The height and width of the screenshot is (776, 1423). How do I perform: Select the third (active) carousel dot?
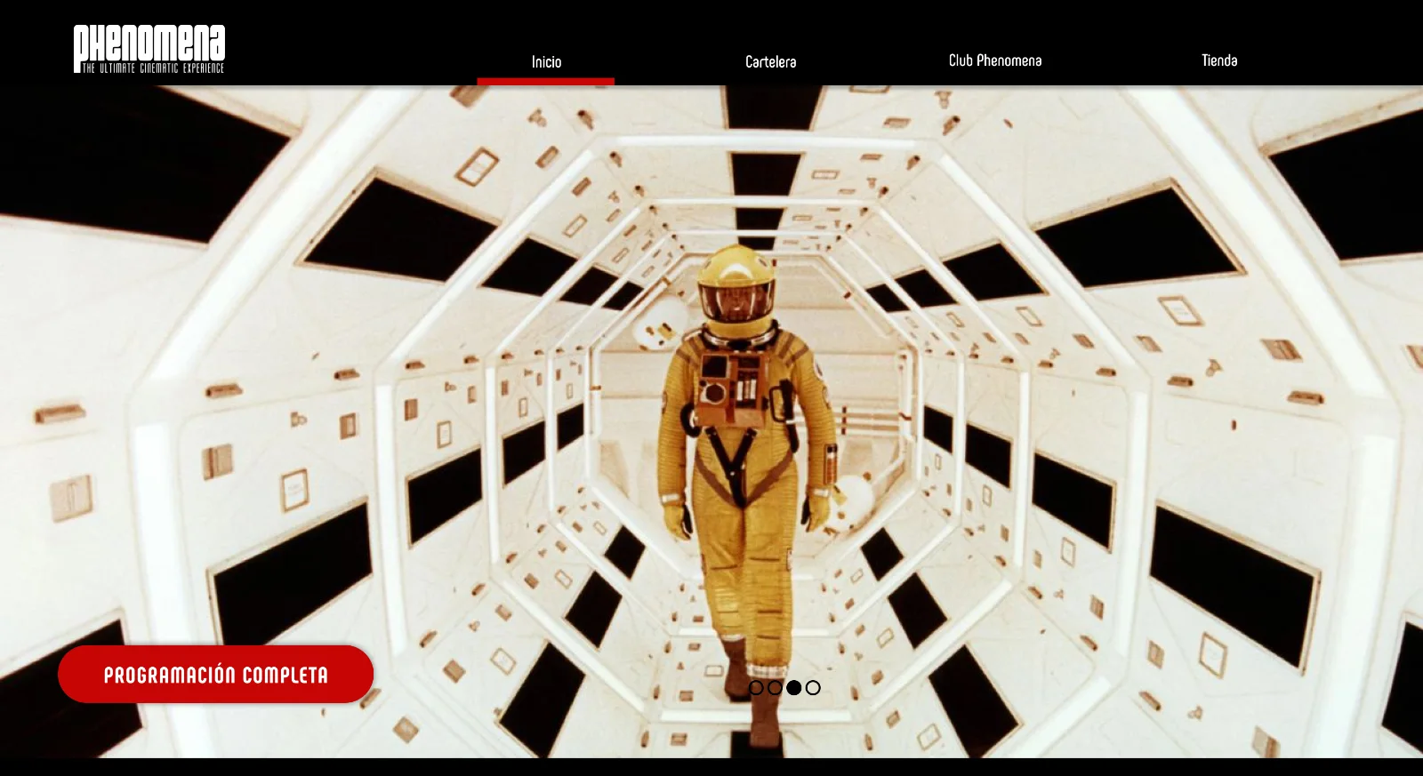tap(793, 687)
